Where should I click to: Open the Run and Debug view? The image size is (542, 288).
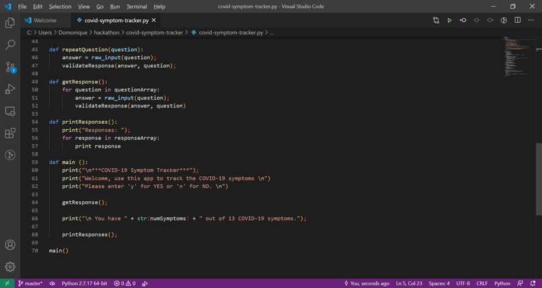10,89
